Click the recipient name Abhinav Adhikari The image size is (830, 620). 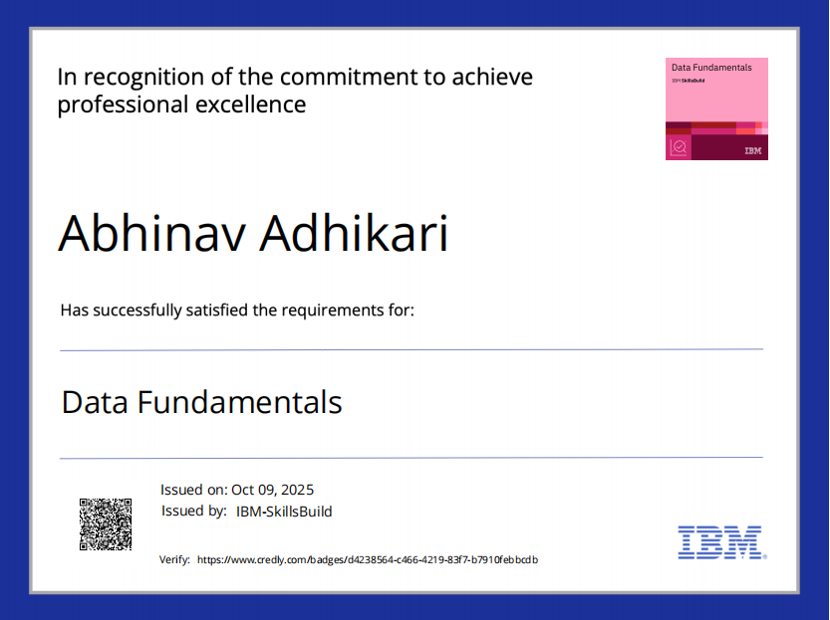point(253,233)
